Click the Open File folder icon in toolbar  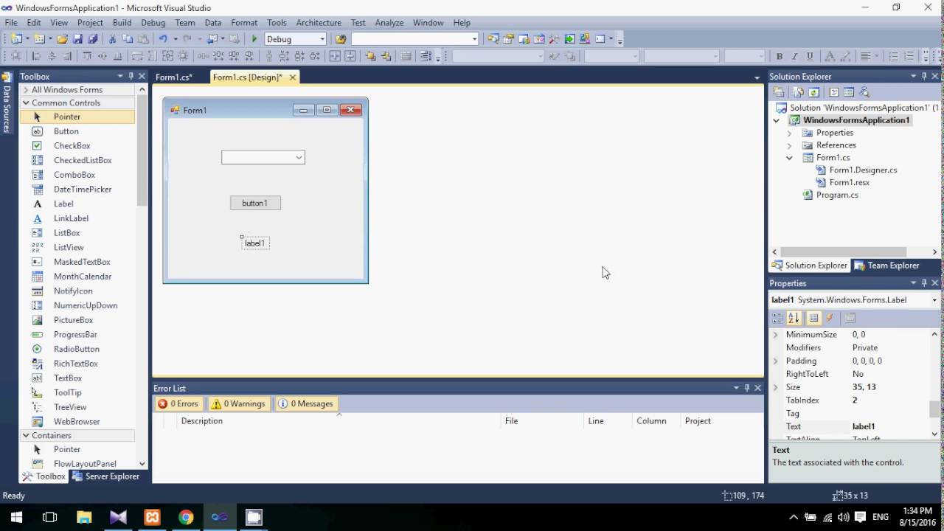pos(62,39)
